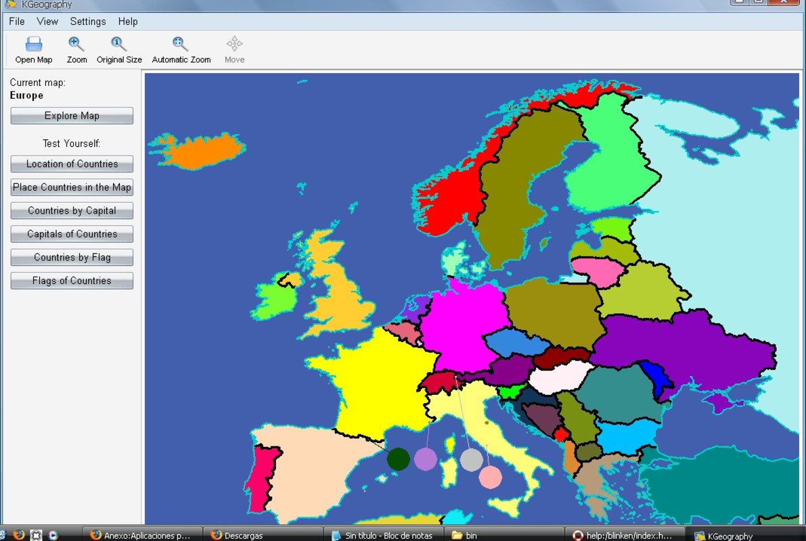The width and height of the screenshot is (806, 541).
Task: Click the Explore Map button
Action: [x=72, y=116]
